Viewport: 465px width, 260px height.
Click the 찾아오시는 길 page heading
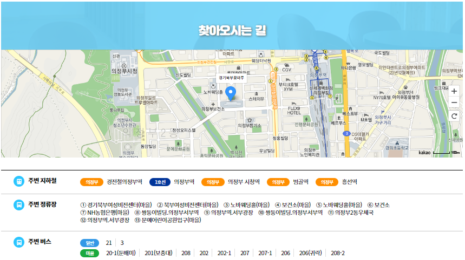232,30
